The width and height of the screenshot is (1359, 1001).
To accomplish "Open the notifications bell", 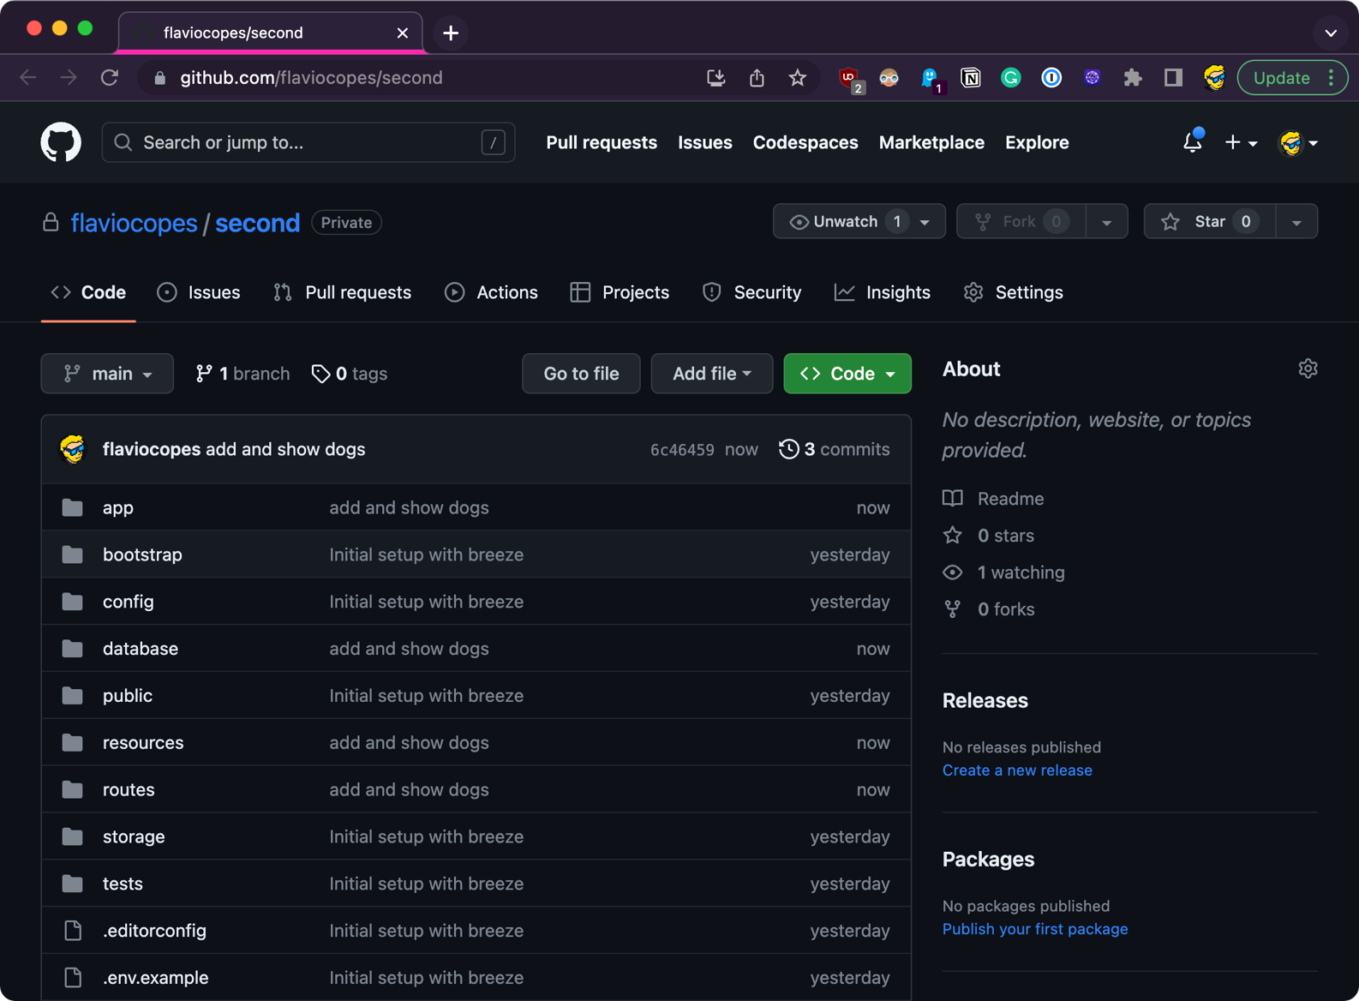I will pos(1192,142).
